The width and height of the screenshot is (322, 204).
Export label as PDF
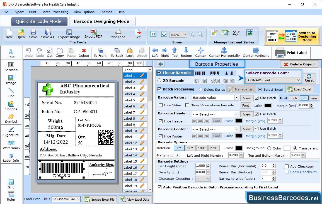pyautogui.click(x=93, y=34)
